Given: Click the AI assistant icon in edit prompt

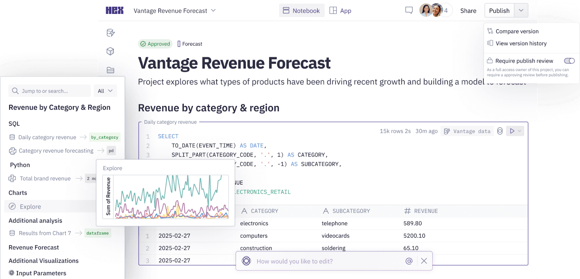Looking at the screenshot, I should [246, 261].
